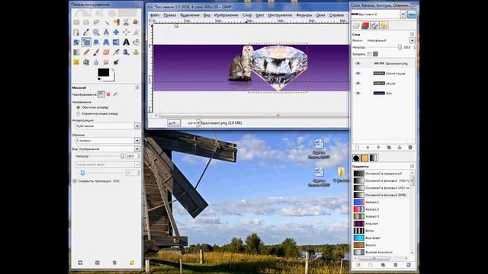Open the preview type Изображение dropdown

[x=109, y=149]
